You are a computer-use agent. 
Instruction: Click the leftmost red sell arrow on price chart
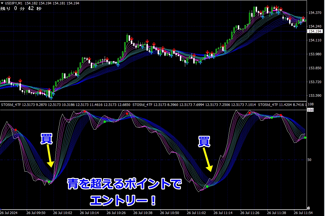pyautogui.click(x=9, y=77)
